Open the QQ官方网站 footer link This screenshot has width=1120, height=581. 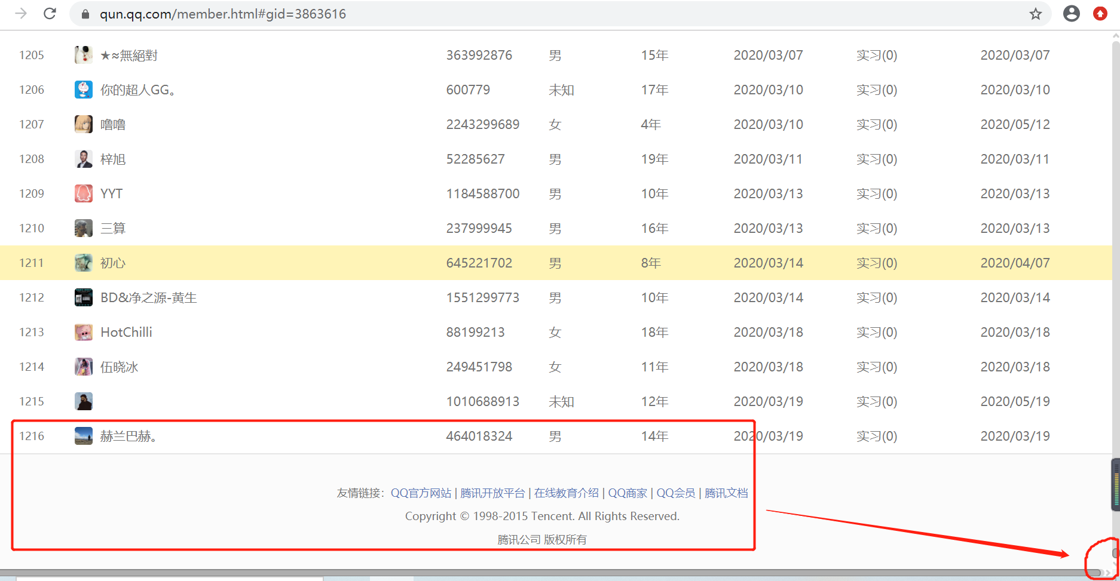click(421, 493)
